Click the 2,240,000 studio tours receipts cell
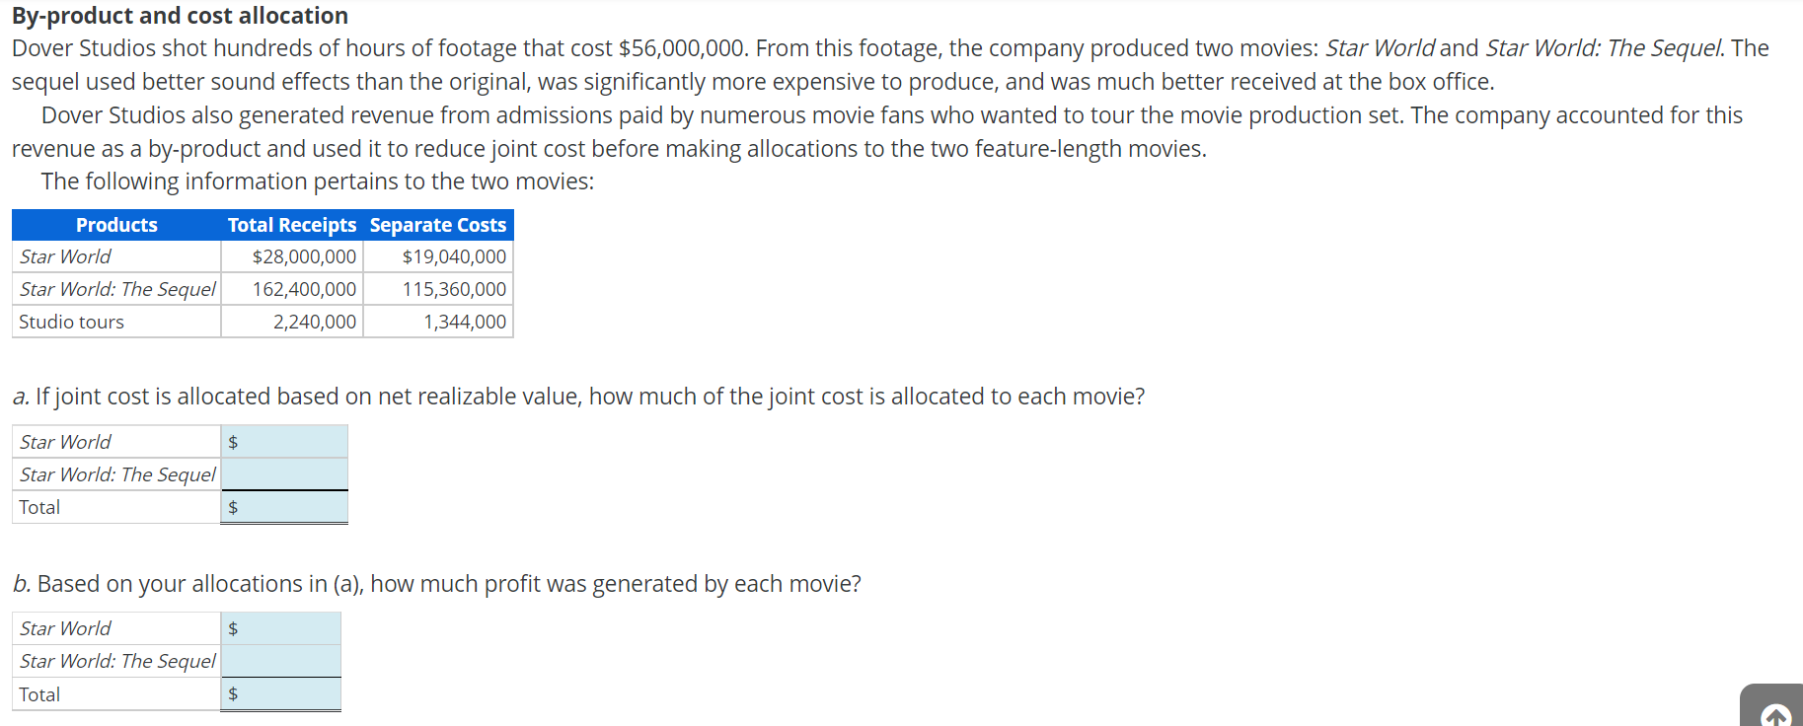The image size is (1803, 726). click(x=292, y=322)
